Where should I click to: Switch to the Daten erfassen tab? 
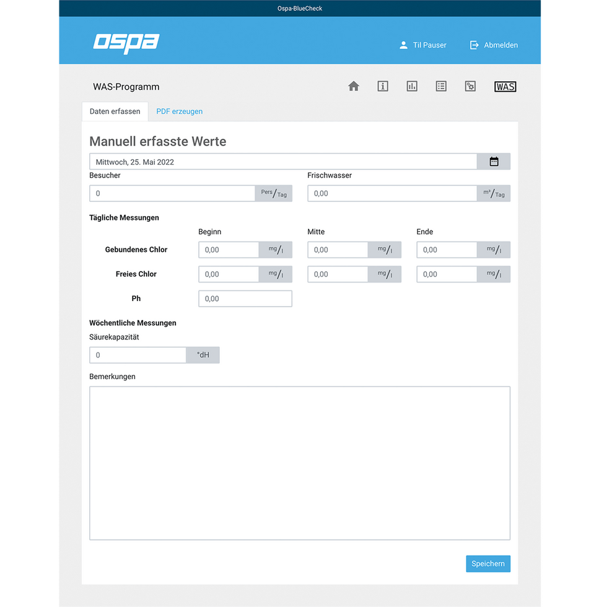[115, 111]
